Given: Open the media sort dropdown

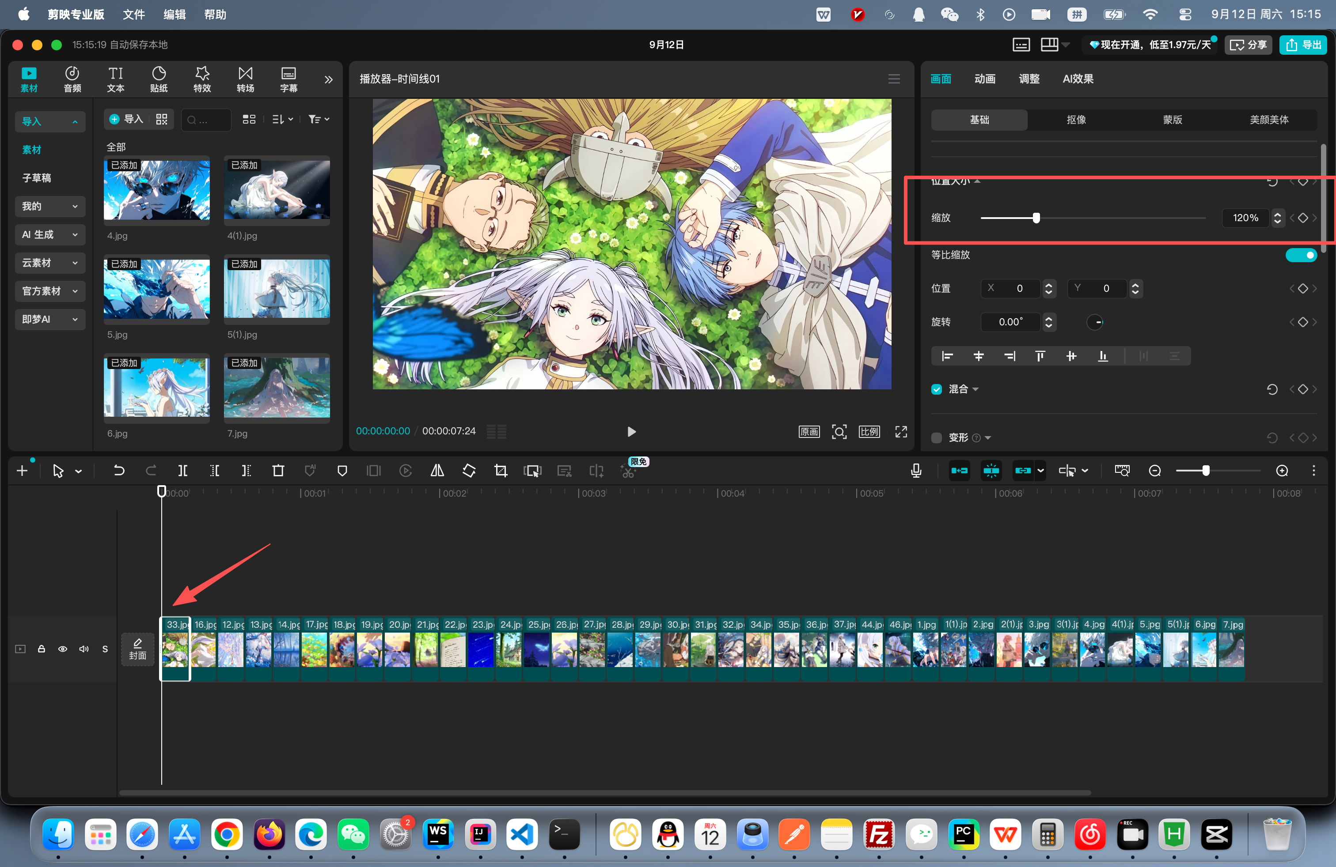Looking at the screenshot, I should [x=282, y=120].
